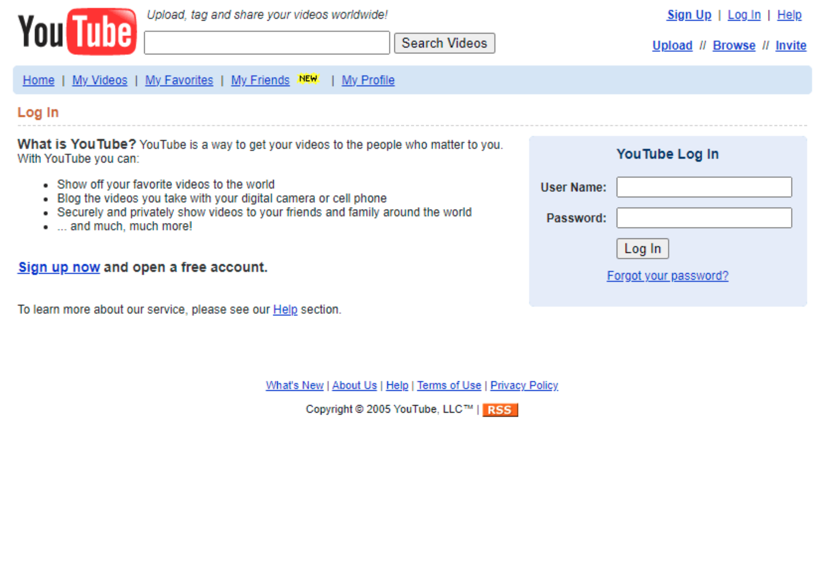Select Home in the navigation bar
This screenshot has height=579, width=824.
pos(39,80)
